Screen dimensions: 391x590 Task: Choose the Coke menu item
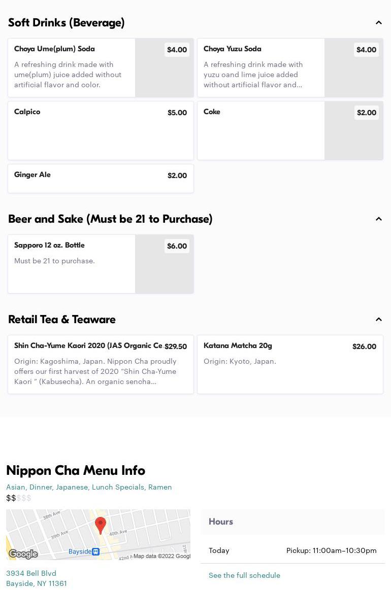tap(260, 130)
